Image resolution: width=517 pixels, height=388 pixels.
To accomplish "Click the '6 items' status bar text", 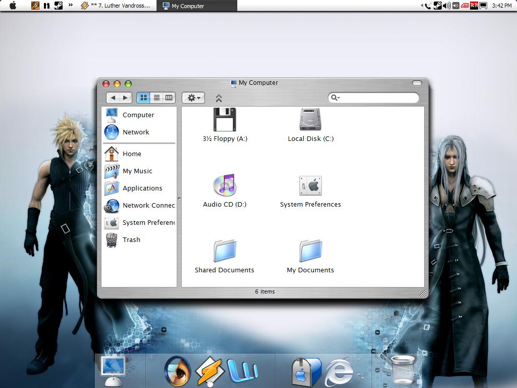I will pos(265,292).
